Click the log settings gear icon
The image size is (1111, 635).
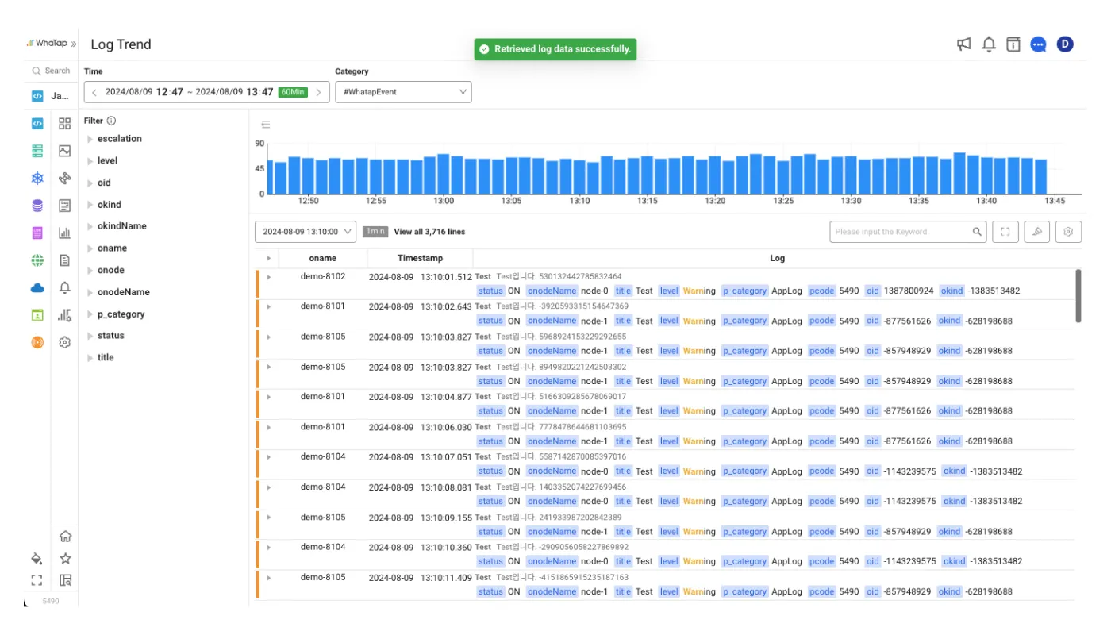pyautogui.click(x=1068, y=232)
